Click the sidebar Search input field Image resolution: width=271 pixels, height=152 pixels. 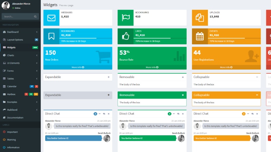[x=18, y=17]
